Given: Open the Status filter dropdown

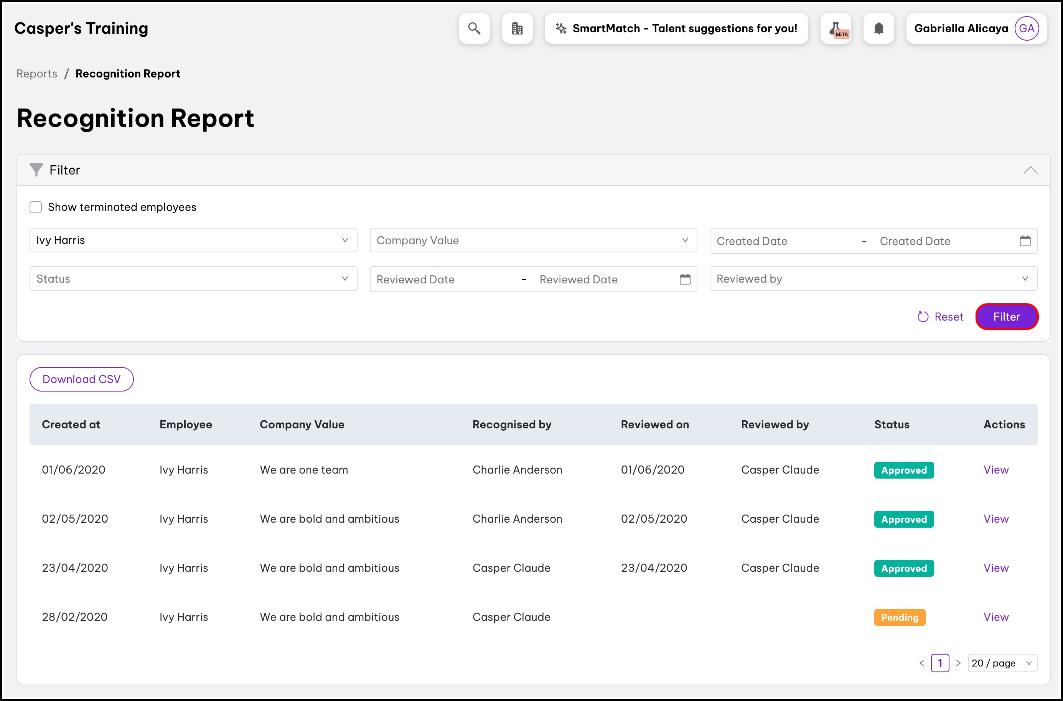Looking at the screenshot, I should (x=193, y=278).
